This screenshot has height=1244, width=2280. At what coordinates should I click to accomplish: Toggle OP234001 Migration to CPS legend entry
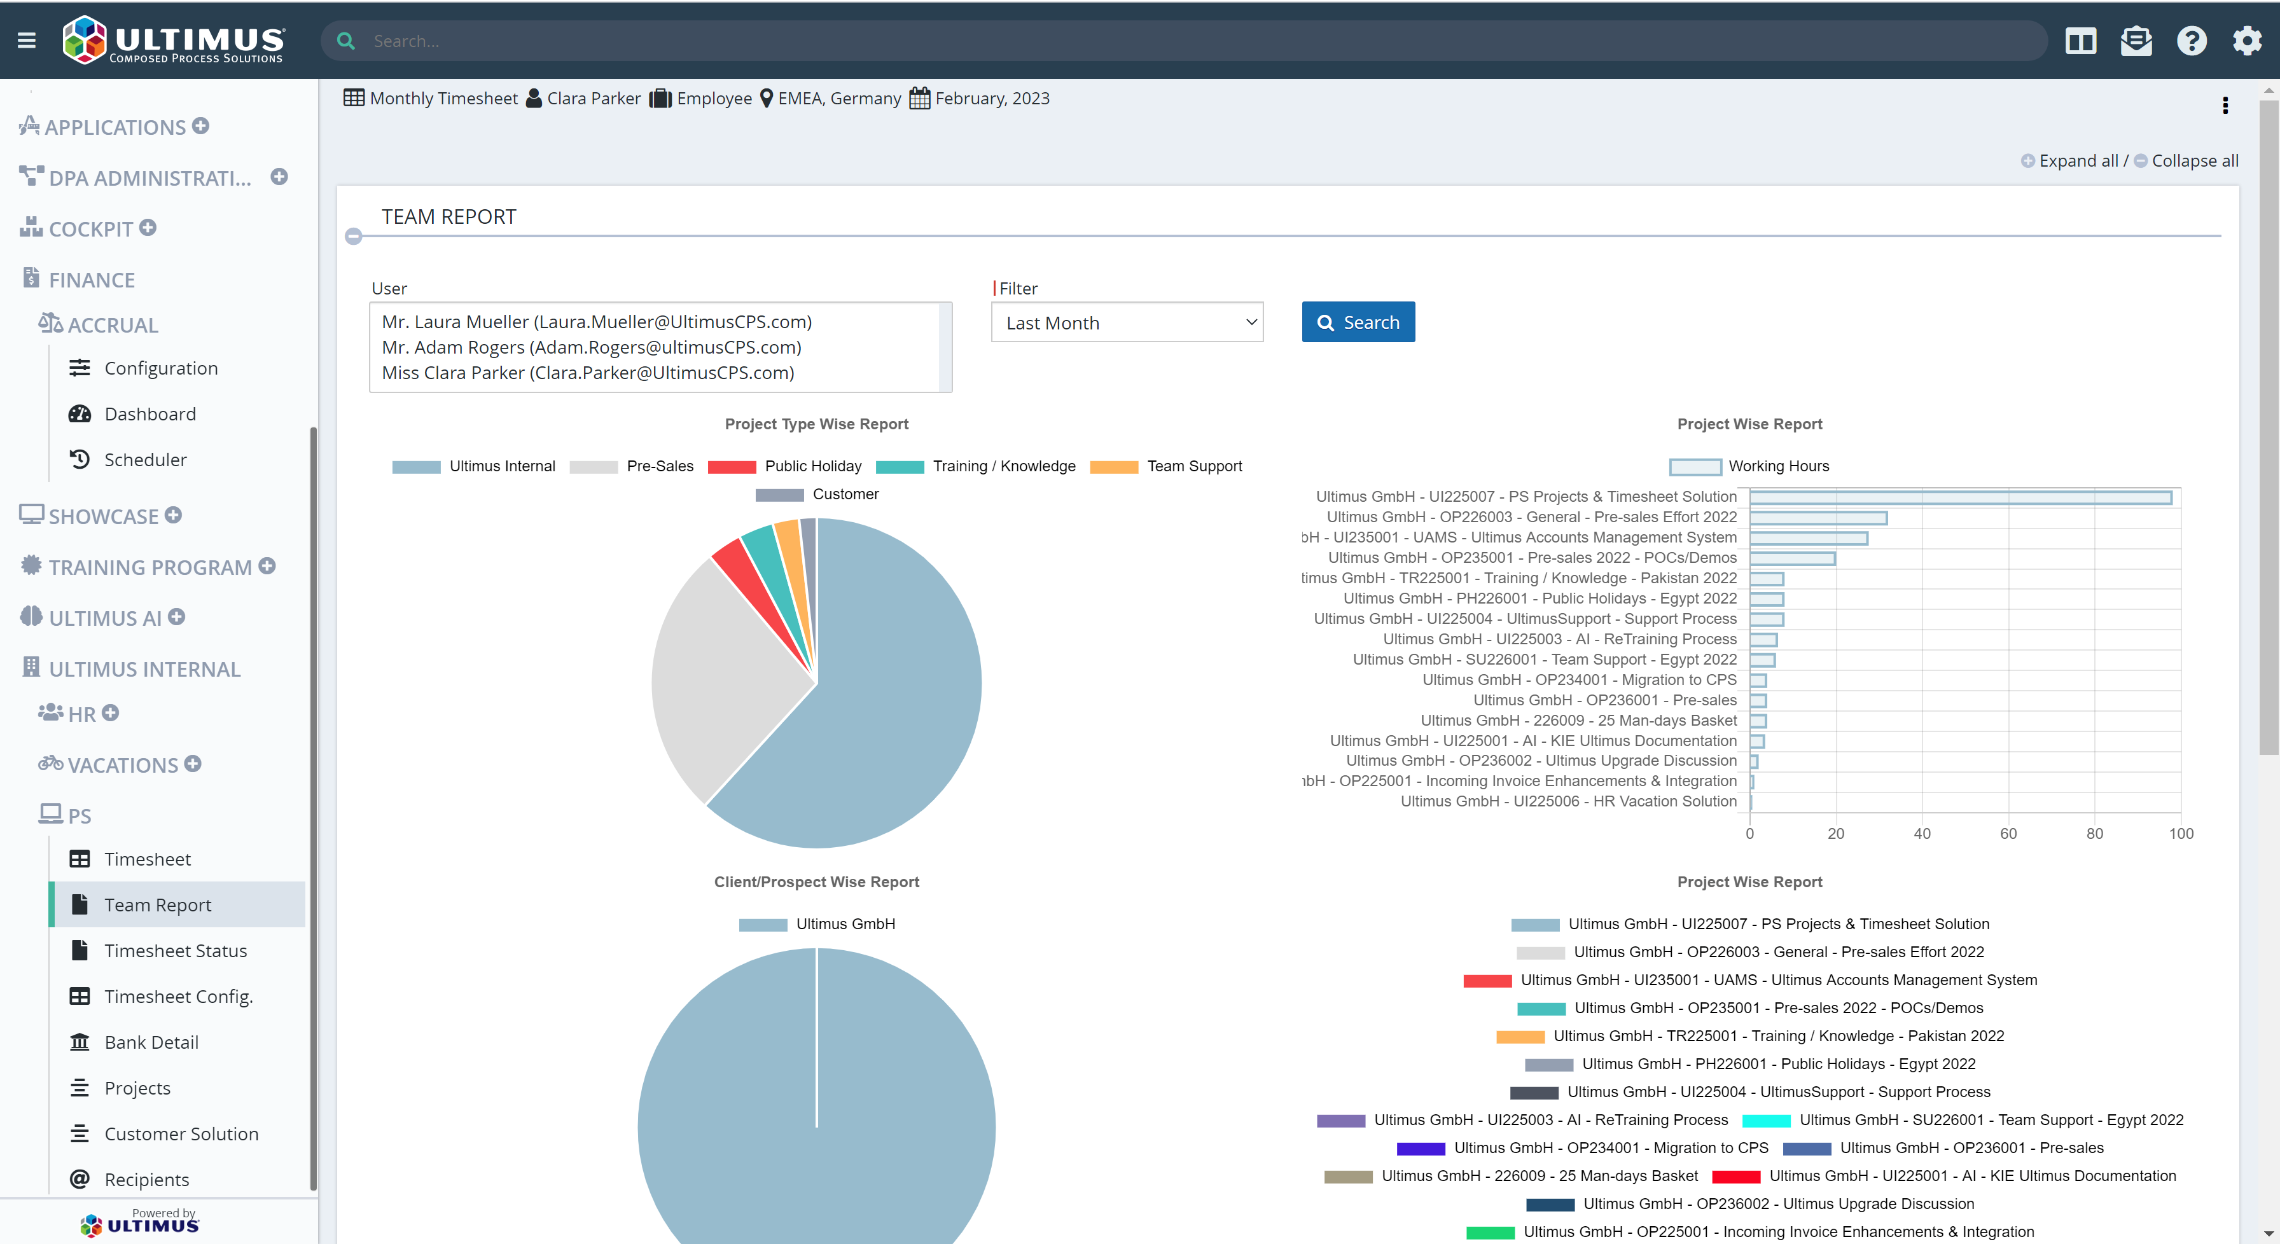1583,1147
